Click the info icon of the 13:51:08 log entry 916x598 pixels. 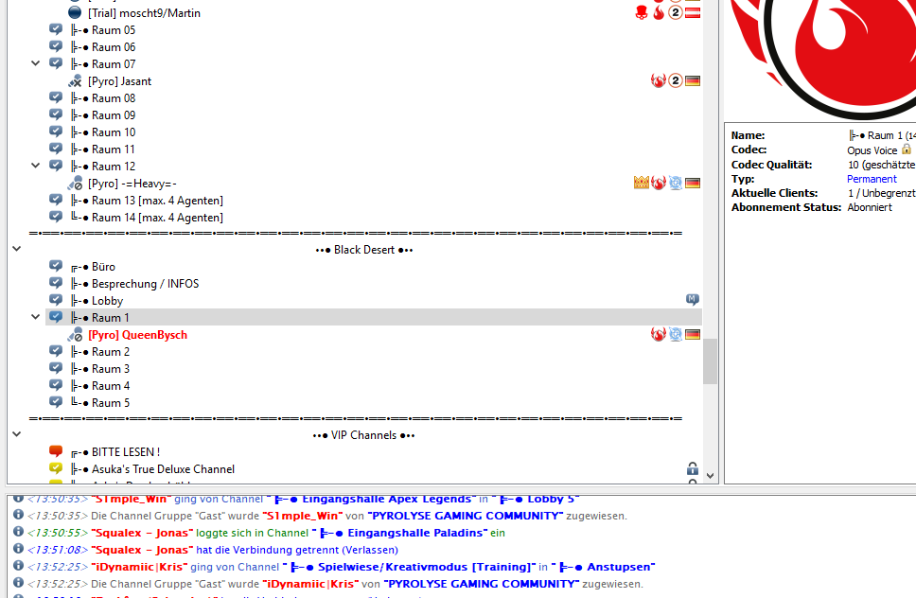click(x=18, y=549)
